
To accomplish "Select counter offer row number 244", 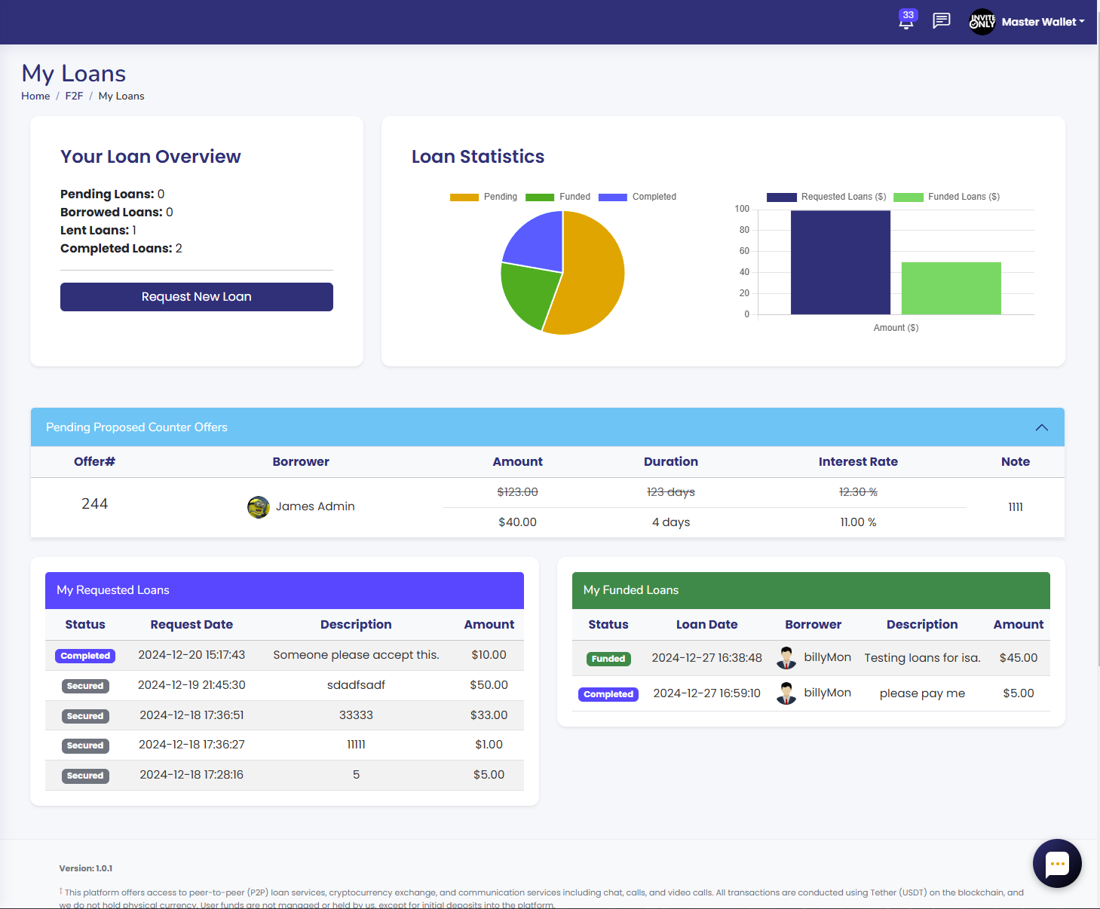I will coord(95,504).
